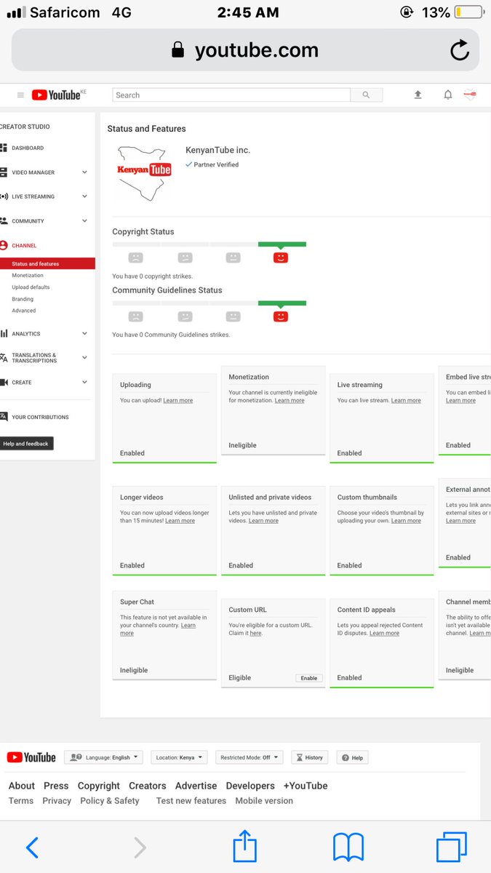Click Learn more in Content ID appeals
Screen dimensions: 491x873
[384, 634]
